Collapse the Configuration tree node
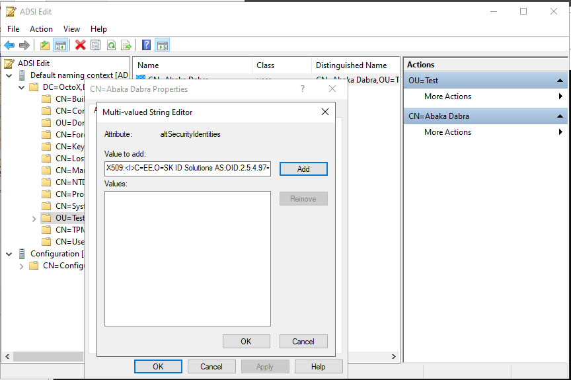 (9, 254)
